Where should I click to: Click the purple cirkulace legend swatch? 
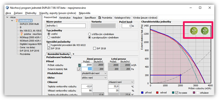(194, 92)
